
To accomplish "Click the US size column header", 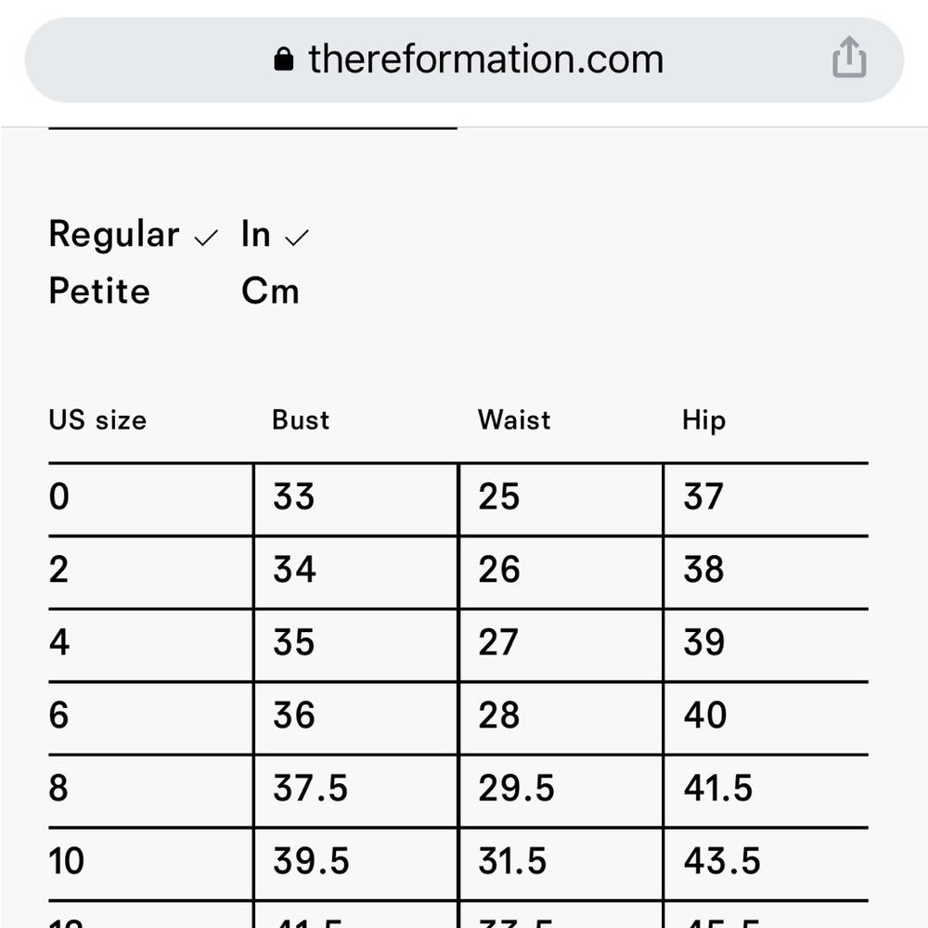I will 97,420.
